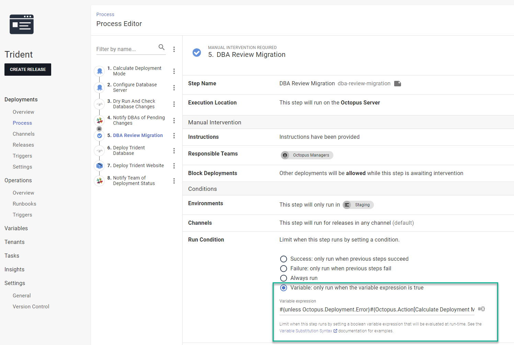
Task: Select the Always run condition
Action: coord(284,278)
